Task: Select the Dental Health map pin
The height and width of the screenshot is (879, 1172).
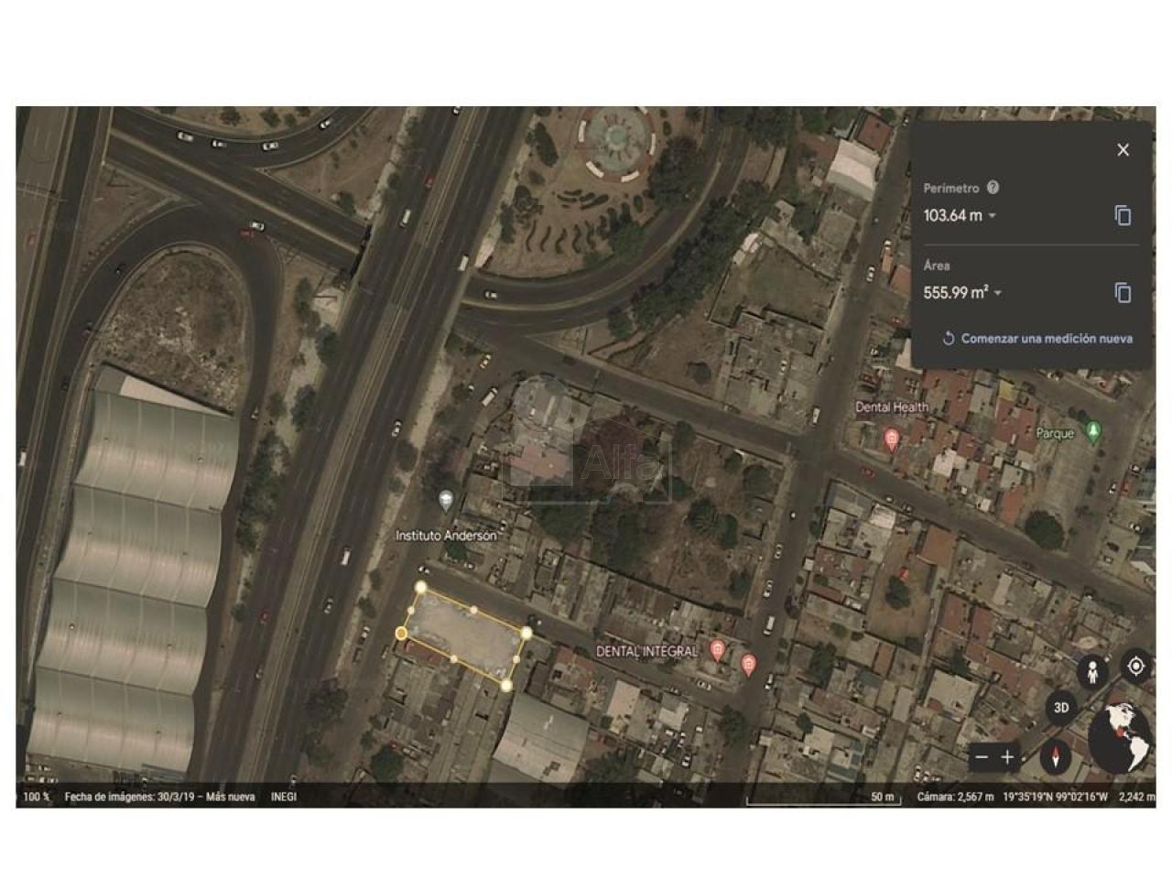Action: point(891,441)
